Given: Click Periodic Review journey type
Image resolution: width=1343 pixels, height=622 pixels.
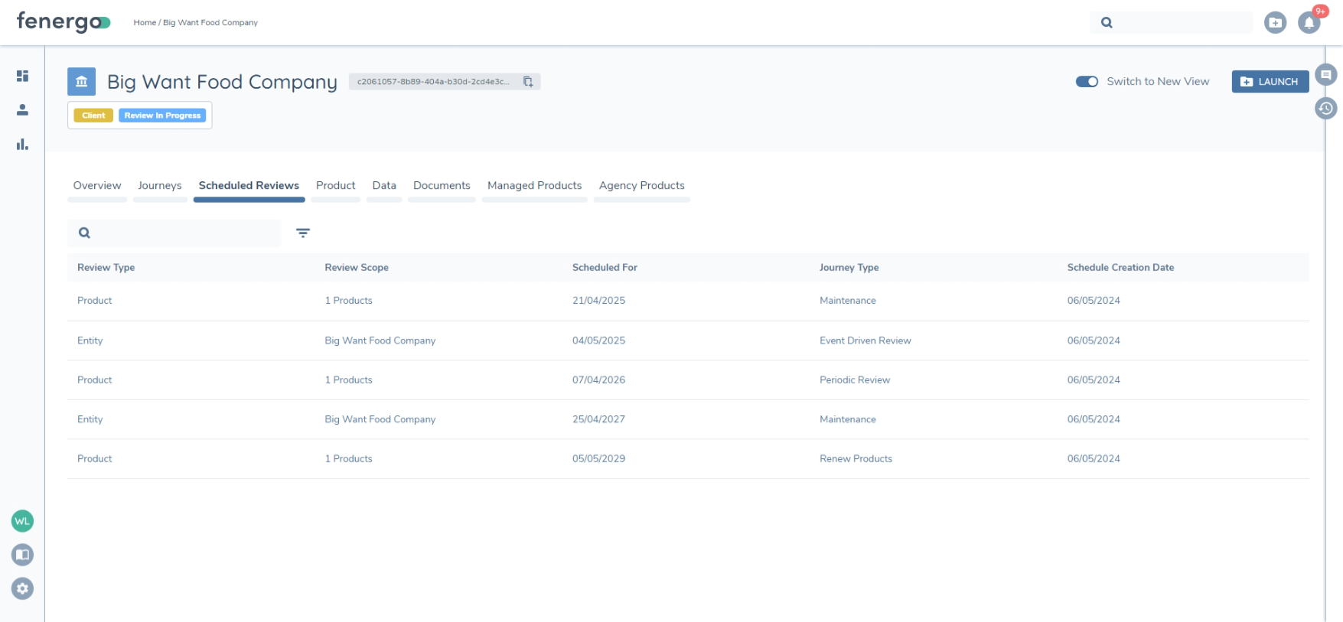Looking at the screenshot, I should pos(855,380).
